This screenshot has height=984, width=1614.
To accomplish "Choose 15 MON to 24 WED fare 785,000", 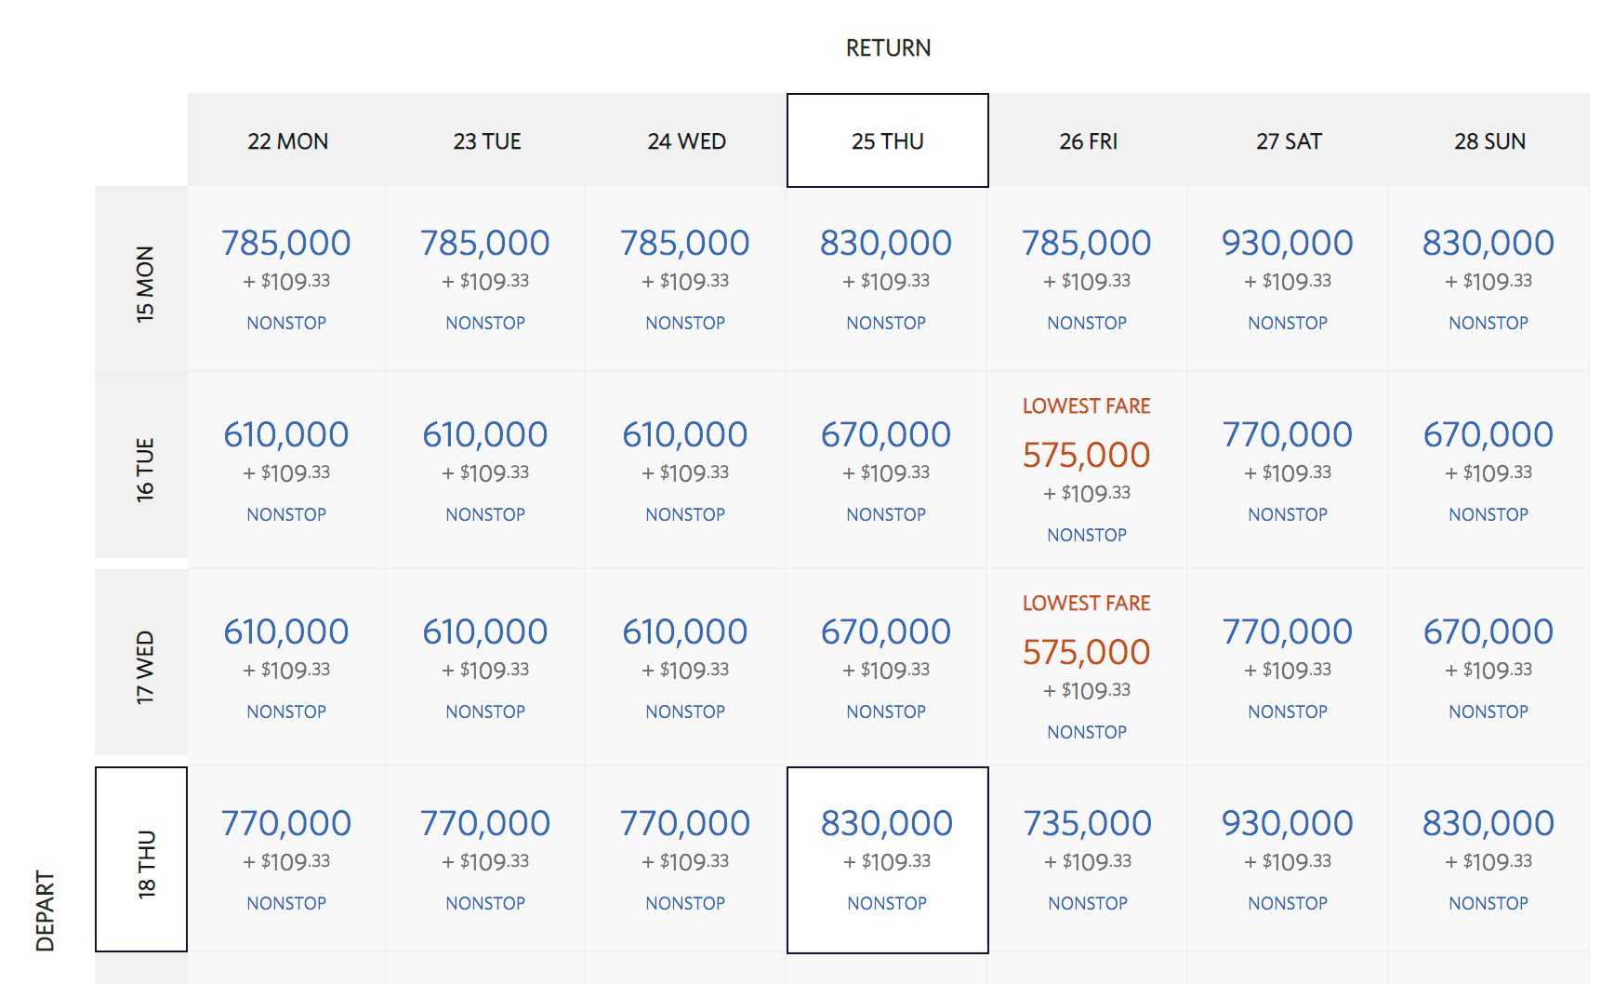I will 685,279.
